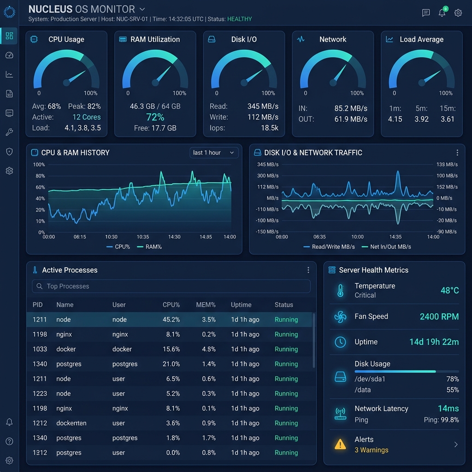472x472 pixels.
Task: Click the HEALTHY status text
Action: tap(239, 19)
